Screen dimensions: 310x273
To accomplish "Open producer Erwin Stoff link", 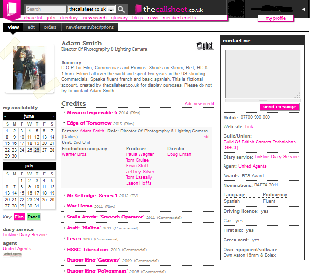I will point(137,166).
